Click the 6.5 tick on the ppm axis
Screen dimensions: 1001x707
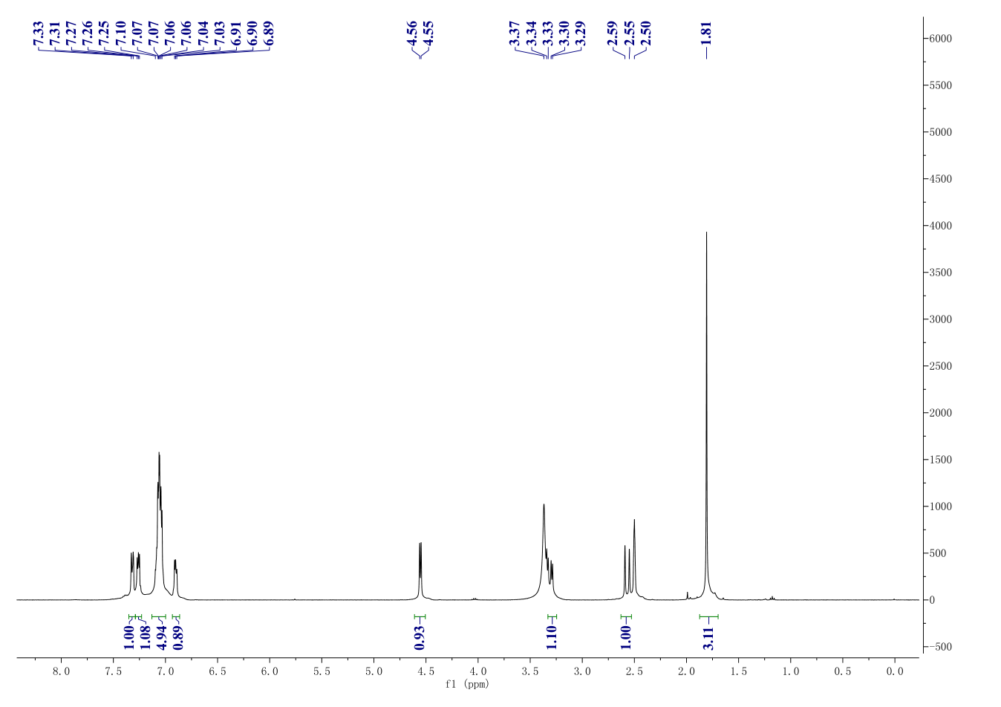(217, 671)
